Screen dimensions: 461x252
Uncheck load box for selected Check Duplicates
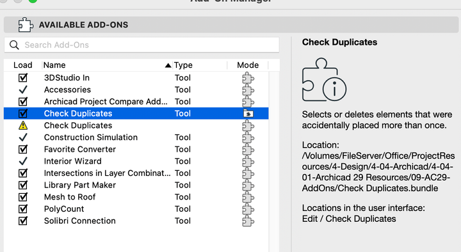23,113
